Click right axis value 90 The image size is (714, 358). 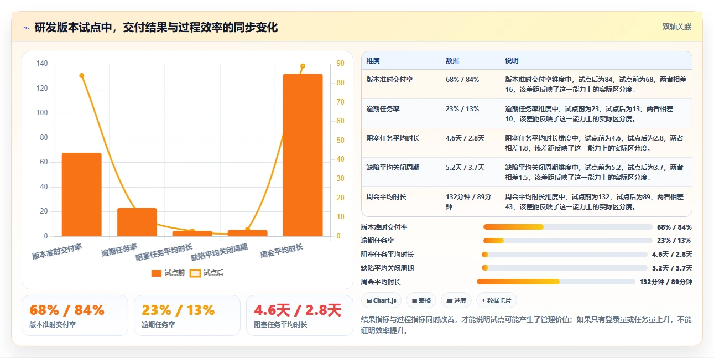(340, 64)
